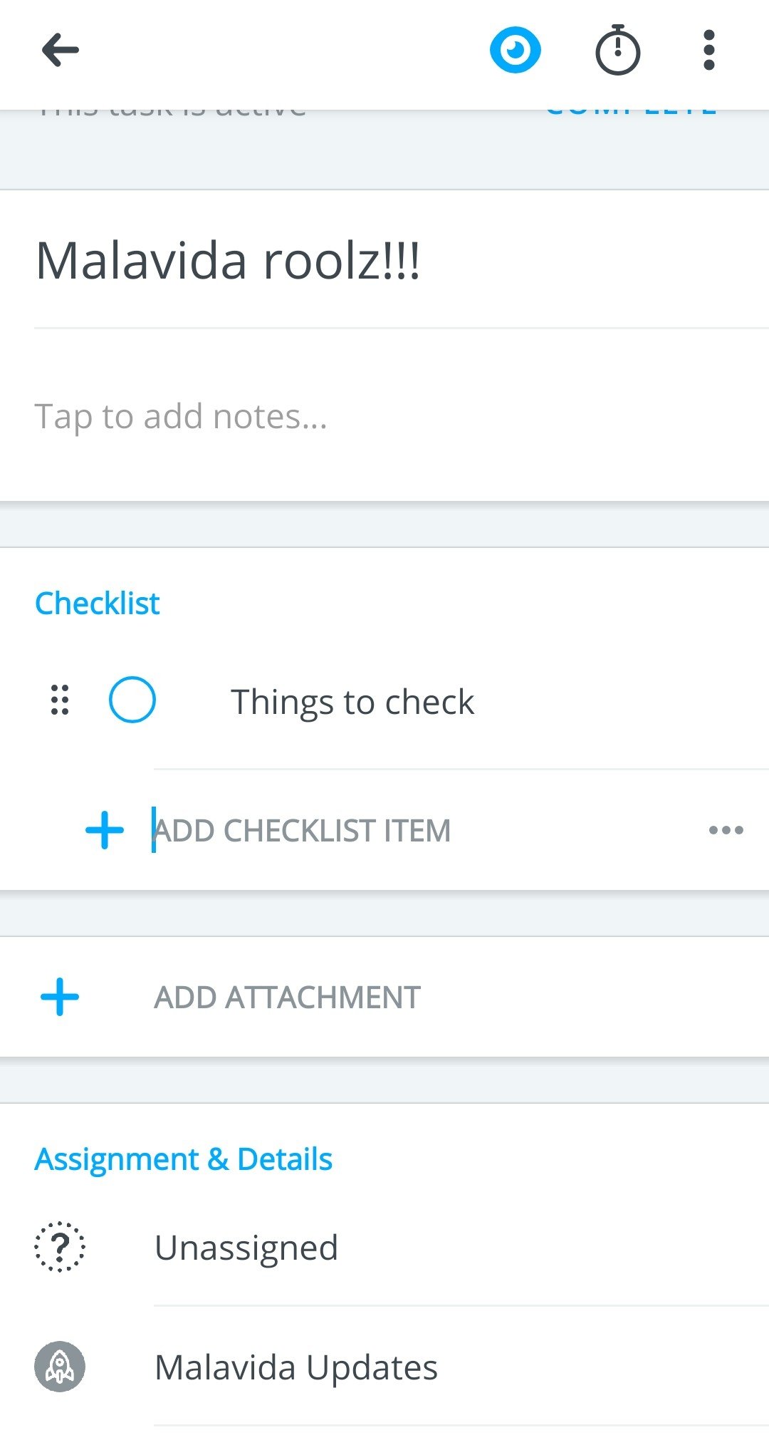Tap ADD ATTACHMENT label
This screenshot has width=769, height=1440.
click(288, 998)
